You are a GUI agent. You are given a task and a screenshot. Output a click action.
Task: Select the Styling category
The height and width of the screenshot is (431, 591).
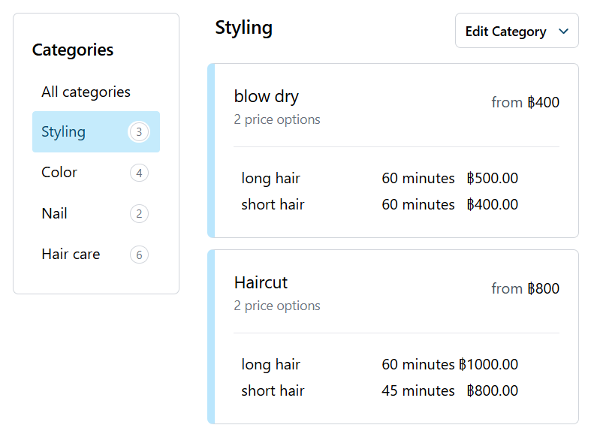(64, 132)
